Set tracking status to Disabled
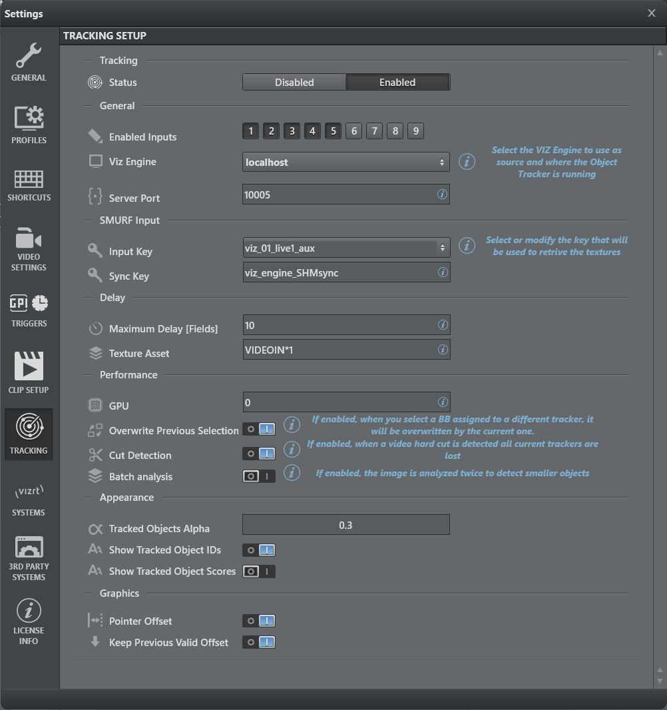 click(x=294, y=83)
